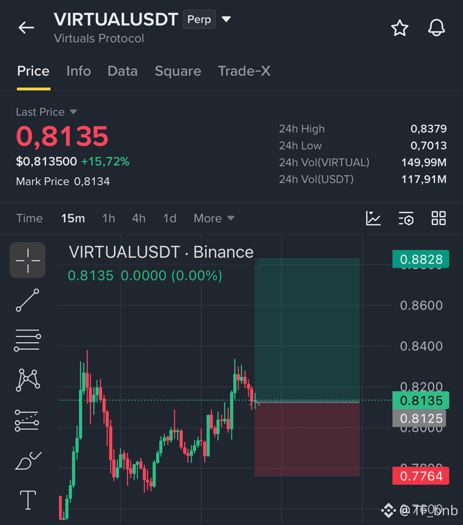Open the Square tab
Viewport: 463px width, 525px height.
(178, 71)
